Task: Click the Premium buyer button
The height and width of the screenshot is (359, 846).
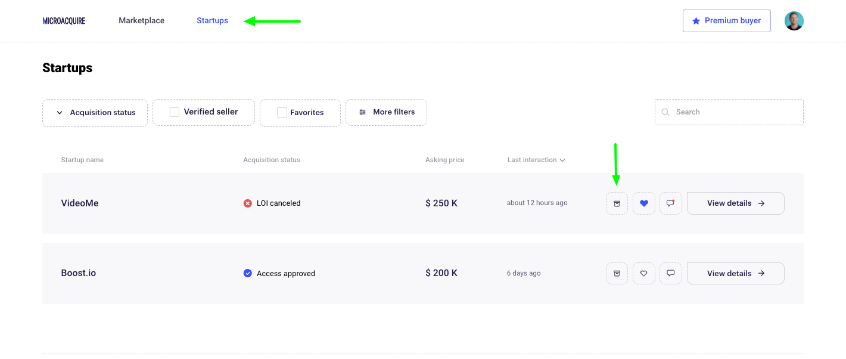Action: coord(727,20)
